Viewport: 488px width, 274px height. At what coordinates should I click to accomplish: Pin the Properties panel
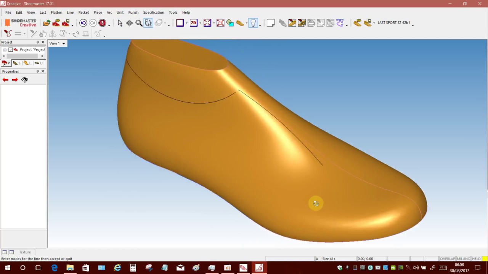pos(37,71)
